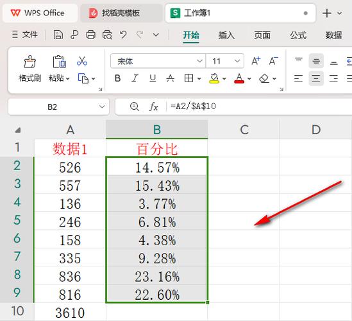Select column A header
The image size is (352, 321).
tap(70, 130)
